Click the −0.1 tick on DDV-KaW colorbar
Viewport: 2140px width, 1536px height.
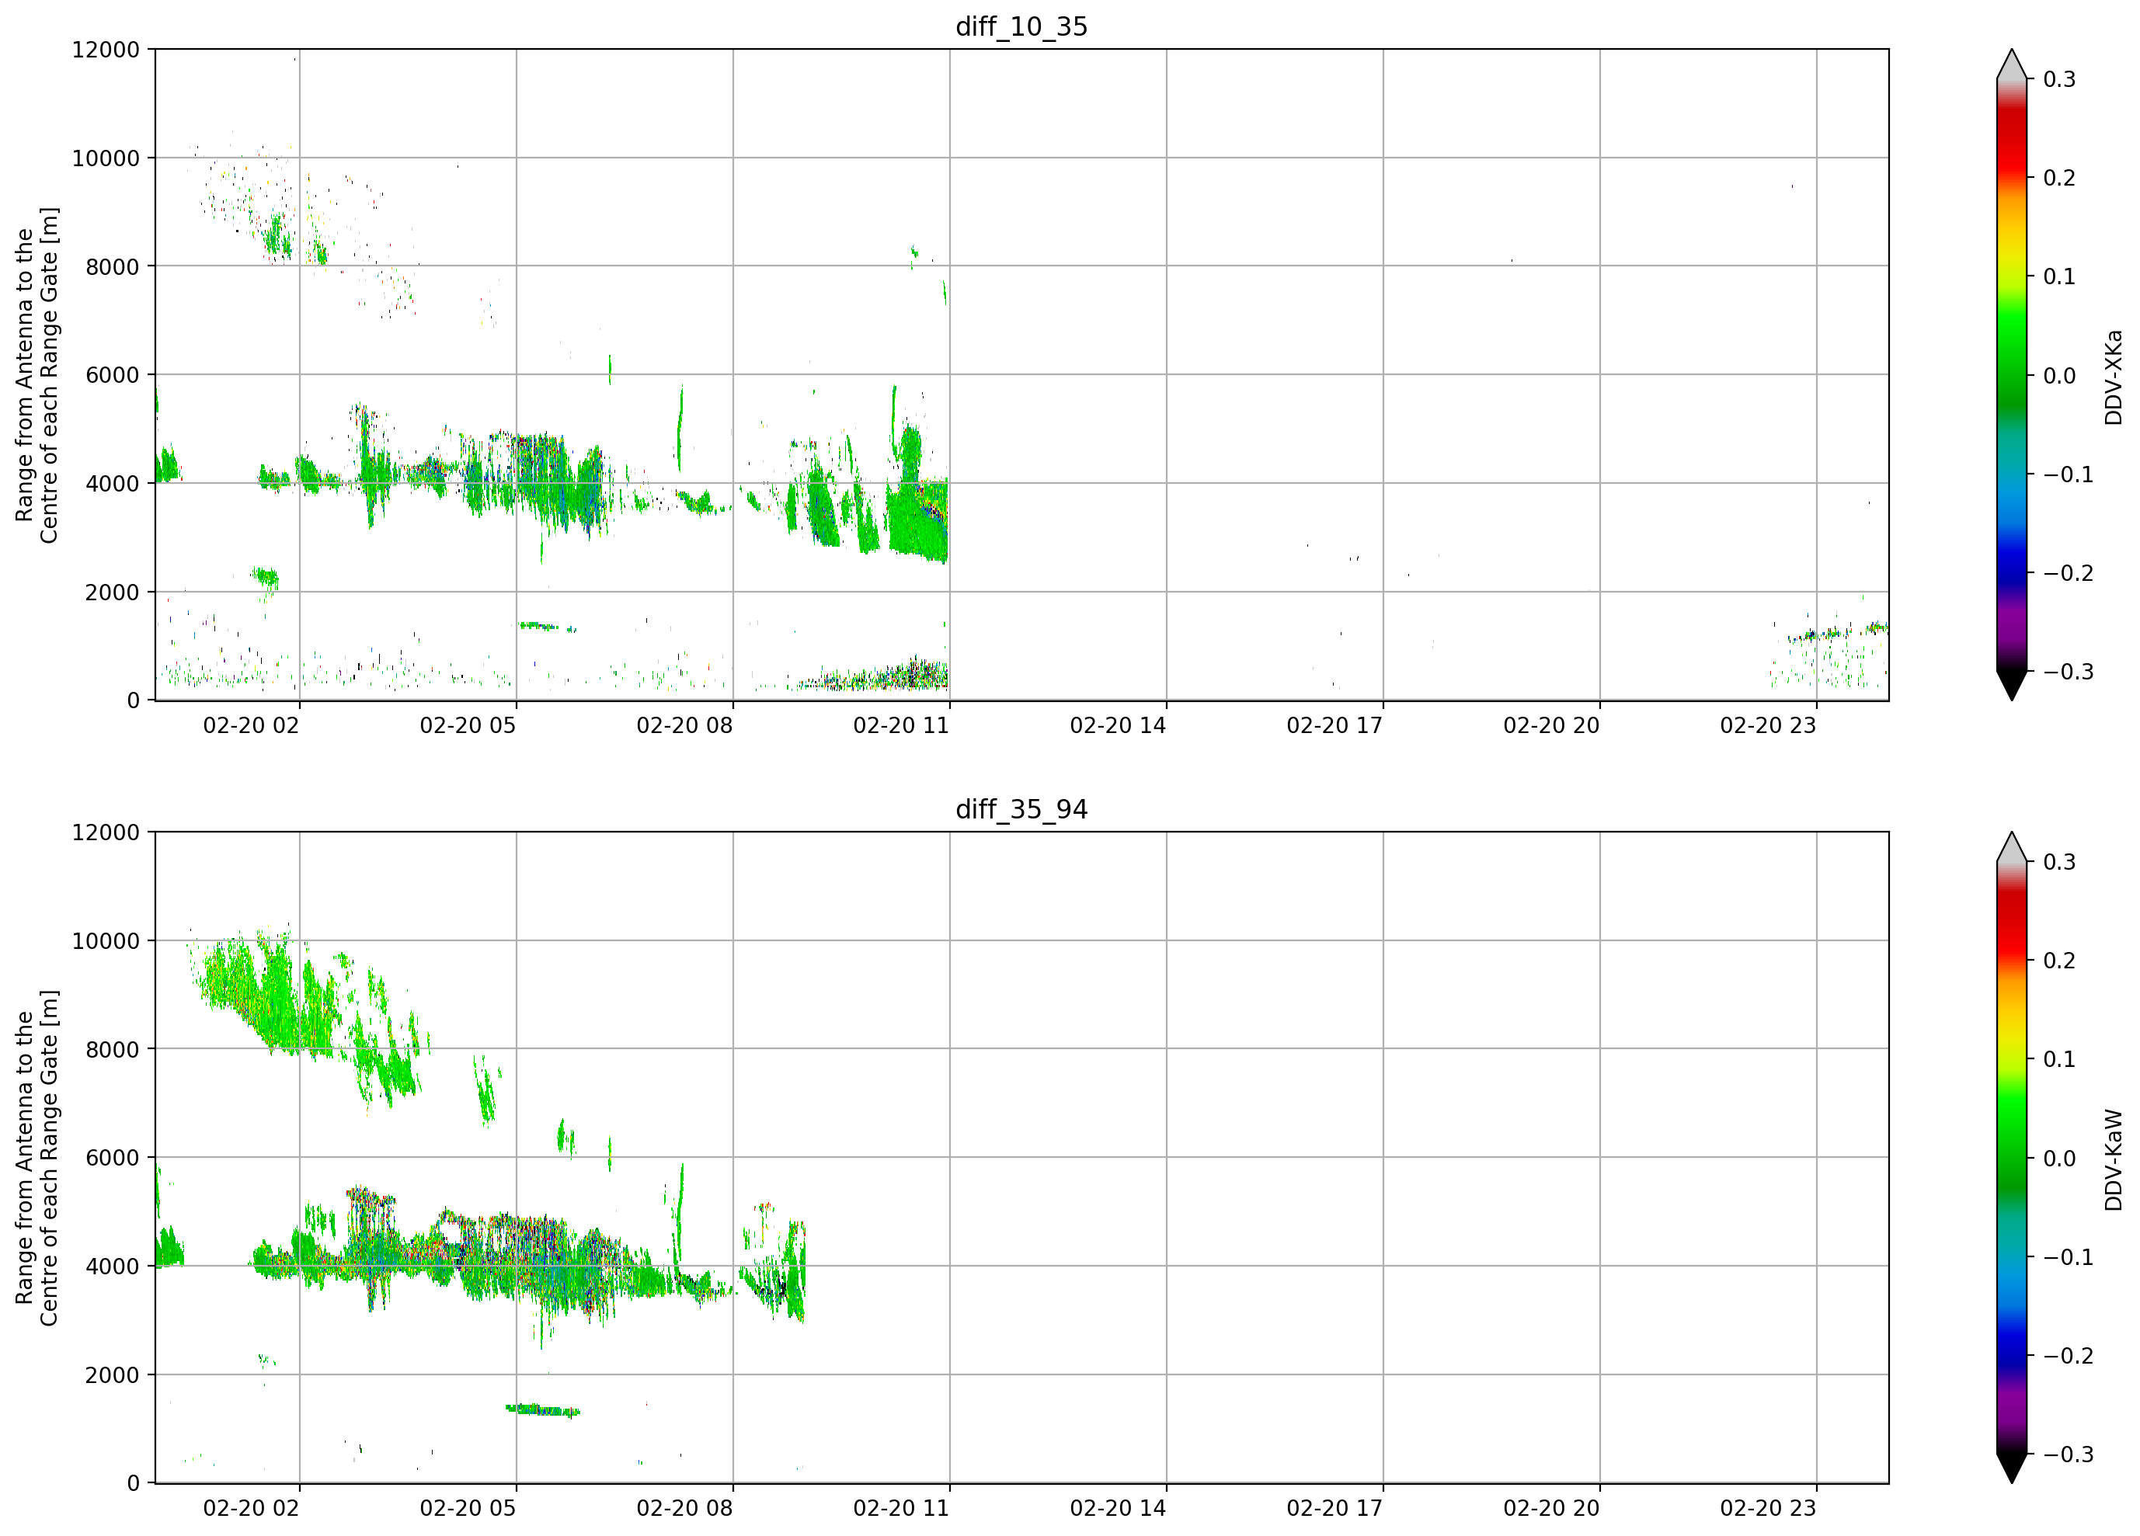[2069, 1258]
